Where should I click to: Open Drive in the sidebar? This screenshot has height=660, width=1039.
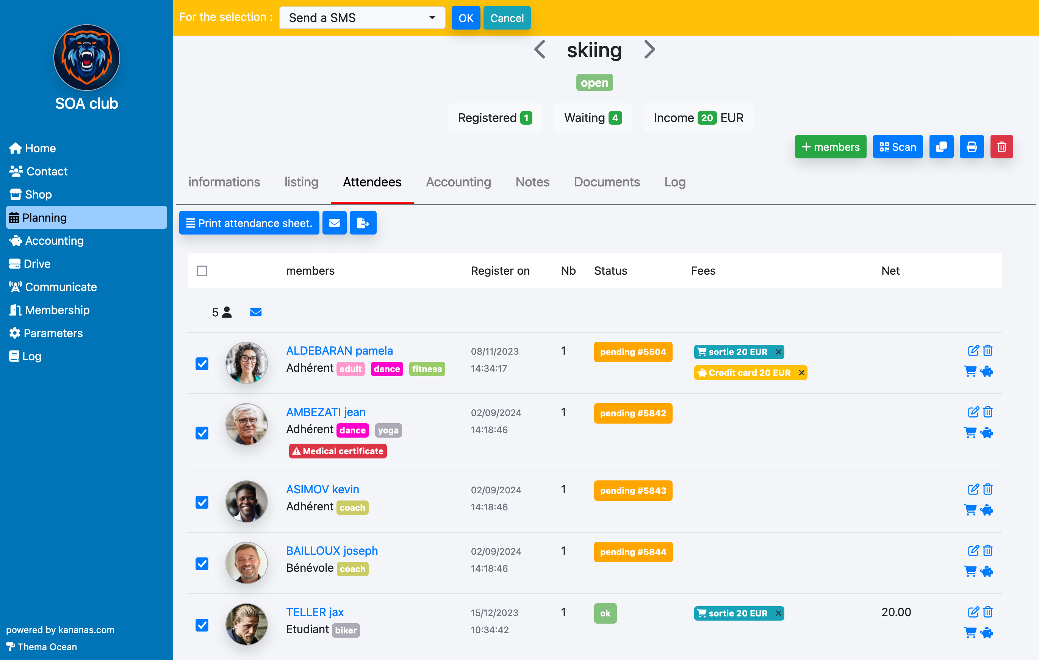pos(29,264)
